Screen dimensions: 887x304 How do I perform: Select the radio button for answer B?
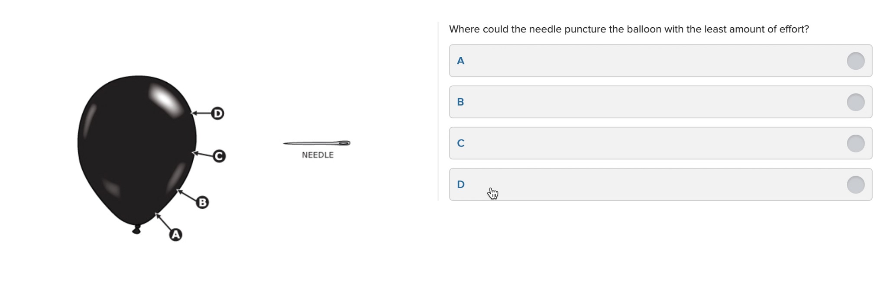pos(855,102)
